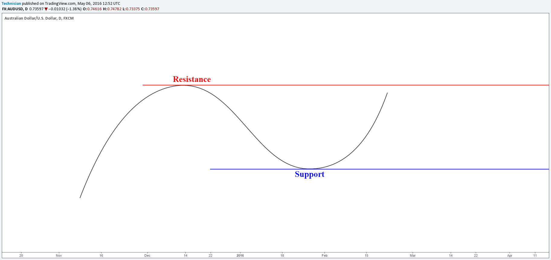The height and width of the screenshot is (260, 551).
Task: Click the Dec date axis label
Action: [147, 255]
